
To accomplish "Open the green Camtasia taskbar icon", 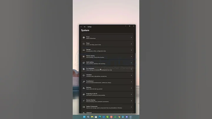I will click(x=107, y=117).
